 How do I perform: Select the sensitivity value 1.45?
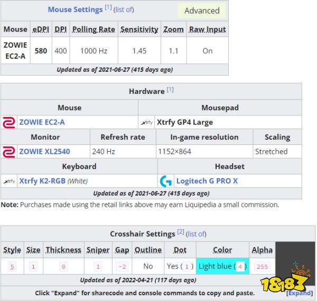(x=139, y=51)
